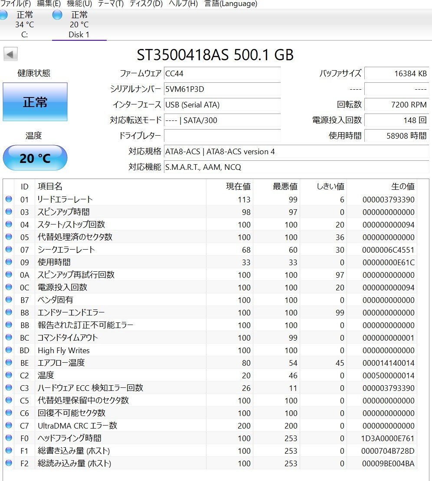This screenshot has width=432, height=481.
Task: Click the 項目名 column header
Action: 50,186
